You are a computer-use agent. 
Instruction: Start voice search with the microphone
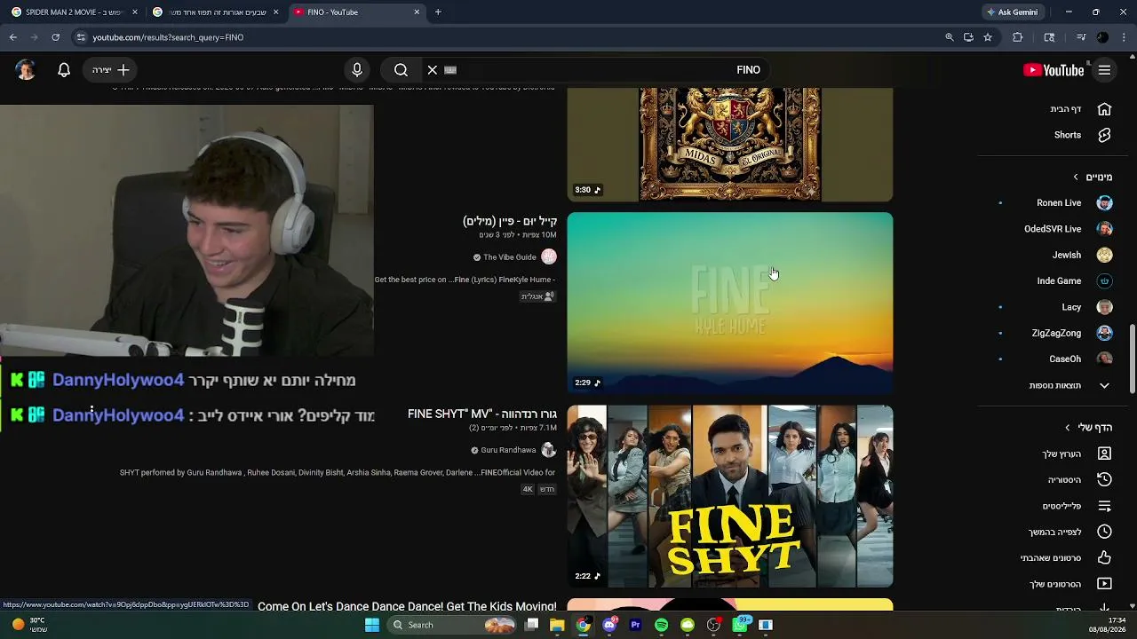357,70
